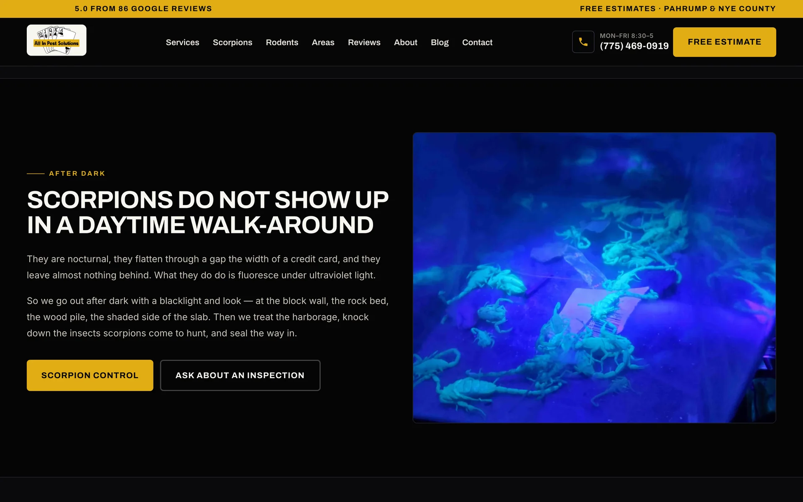Click the Mon–Fri 8:30–5 hours text
Image resolution: width=803 pixels, height=502 pixels.
[x=627, y=36]
